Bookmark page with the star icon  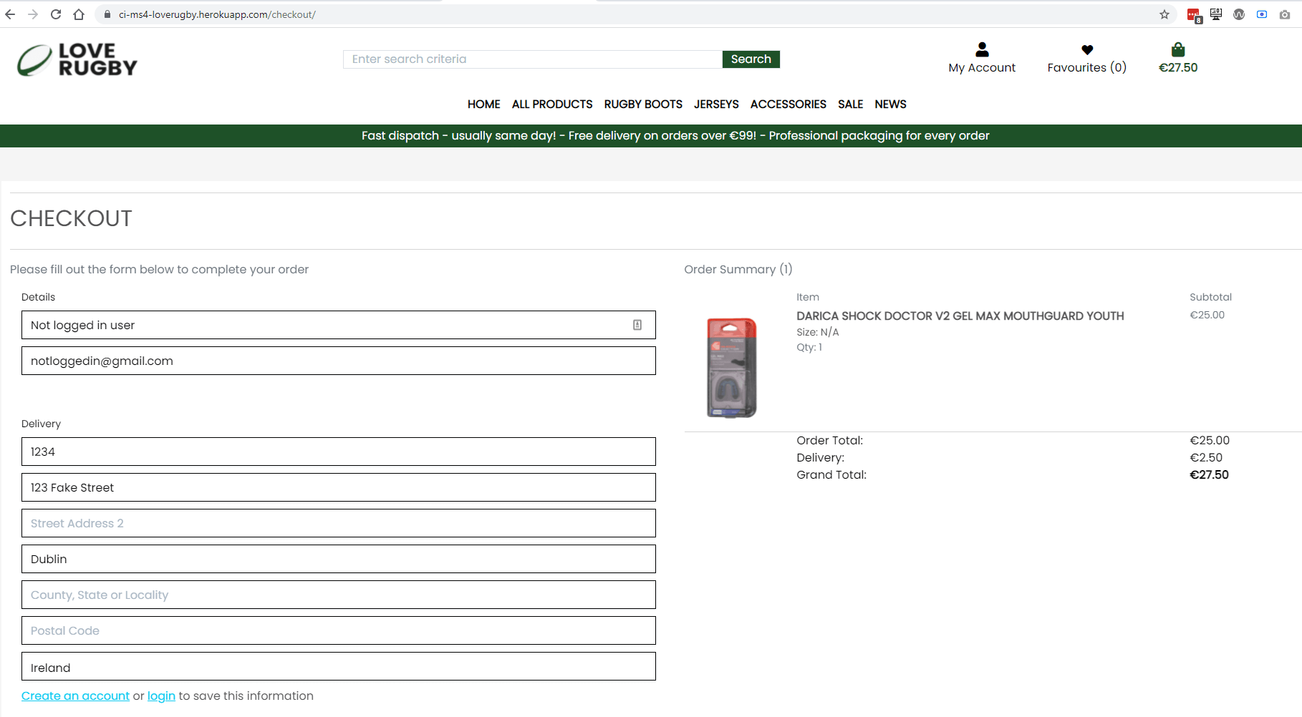[1164, 14]
